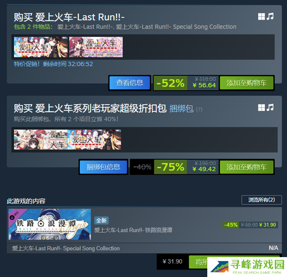Click 查看信息 button

tap(130, 83)
